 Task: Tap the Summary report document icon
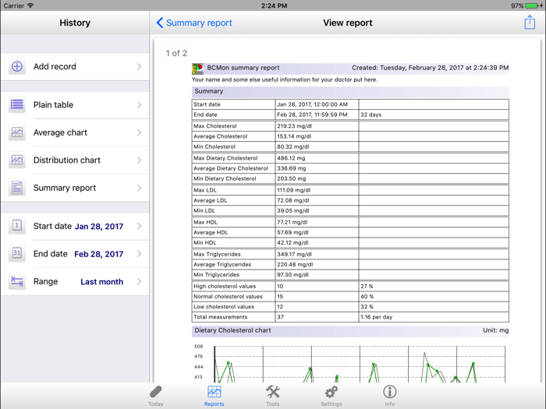pyautogui.click(x=17, y=188)
